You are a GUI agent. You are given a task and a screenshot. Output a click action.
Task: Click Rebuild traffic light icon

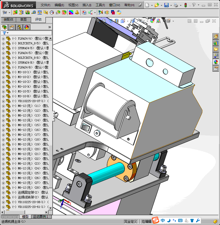(x=186, y=5)
